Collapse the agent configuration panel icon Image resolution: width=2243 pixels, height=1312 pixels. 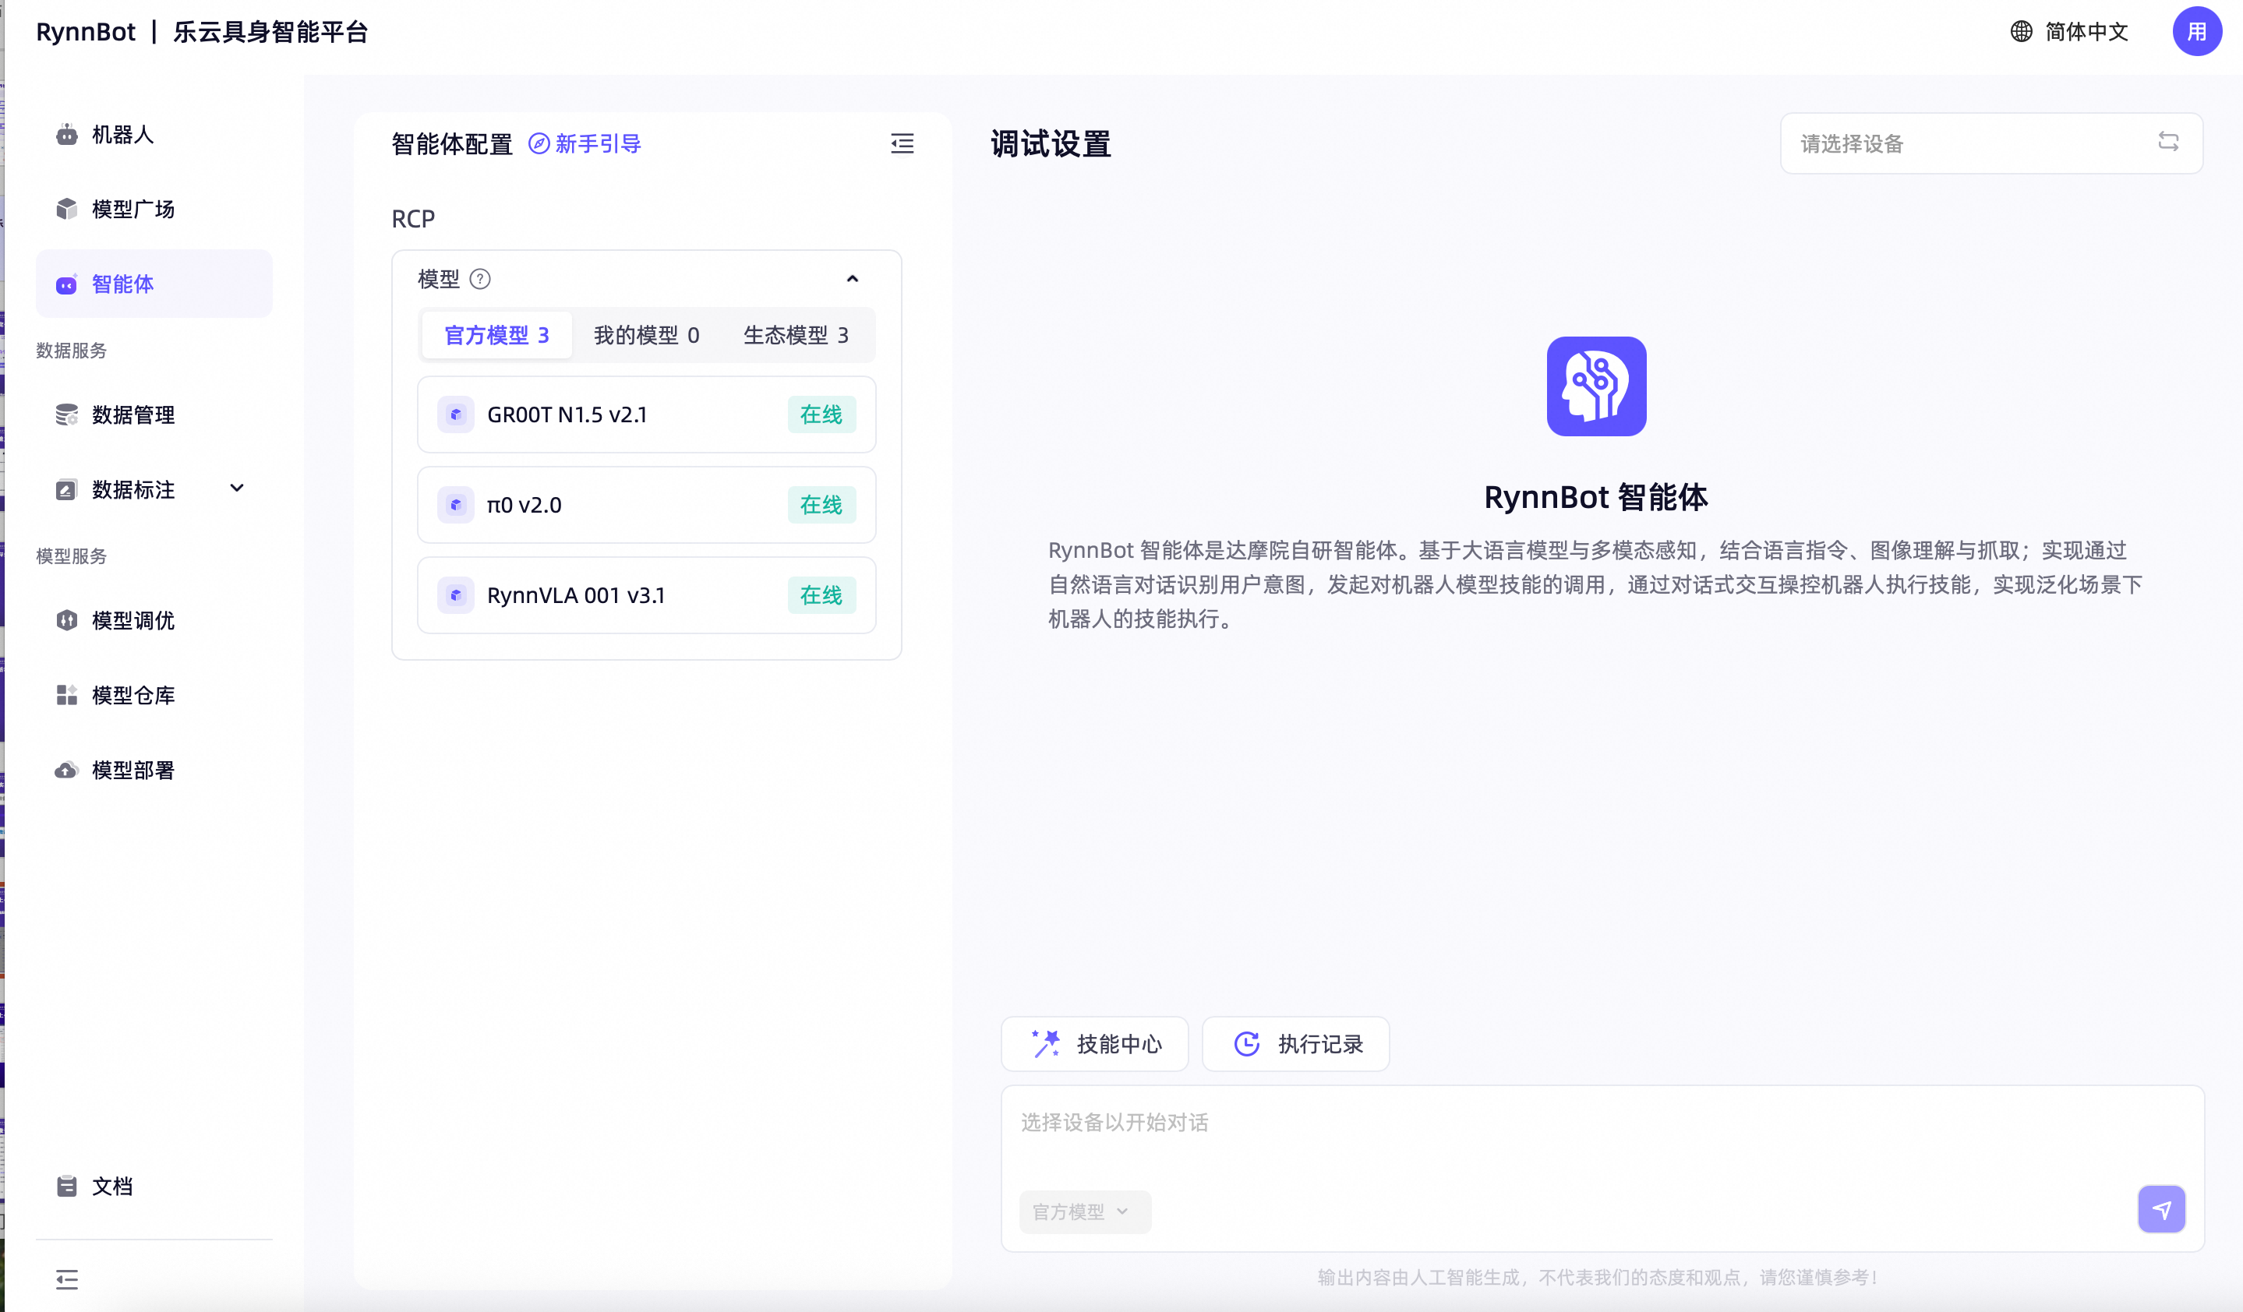(902, 143)
